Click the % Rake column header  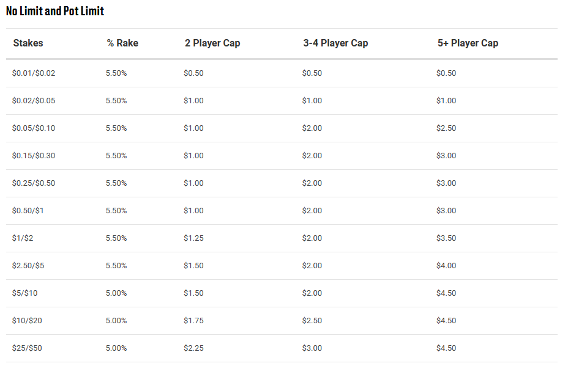coord(122,43)
